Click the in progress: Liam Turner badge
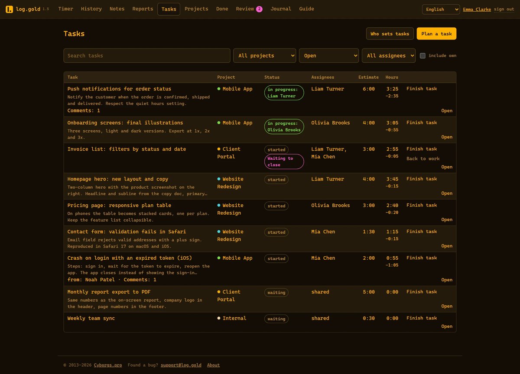Viewport: 520px width, 374px height. pyautogui.click(x=284, y=93)
